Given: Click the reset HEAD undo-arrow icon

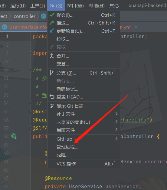Looking at the screenshot, I should [x=52, y=97].
